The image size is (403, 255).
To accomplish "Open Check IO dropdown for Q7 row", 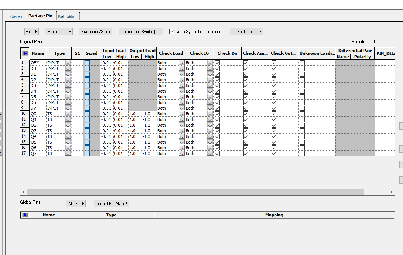I will tap(210, 153).
